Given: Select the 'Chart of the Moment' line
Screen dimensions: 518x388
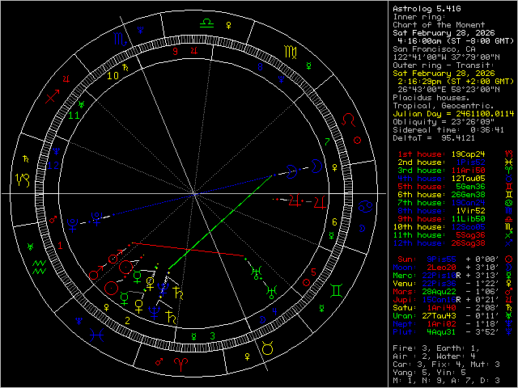Looking at the screenshot, I should (439, 25).
